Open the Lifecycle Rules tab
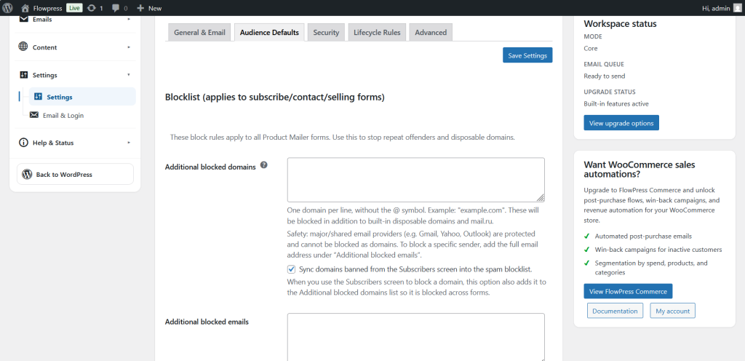 click(377, 32)
